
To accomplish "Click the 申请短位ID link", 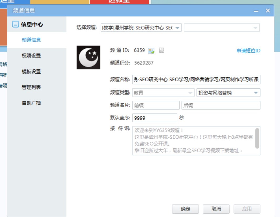I will click(x=248, y=51).
